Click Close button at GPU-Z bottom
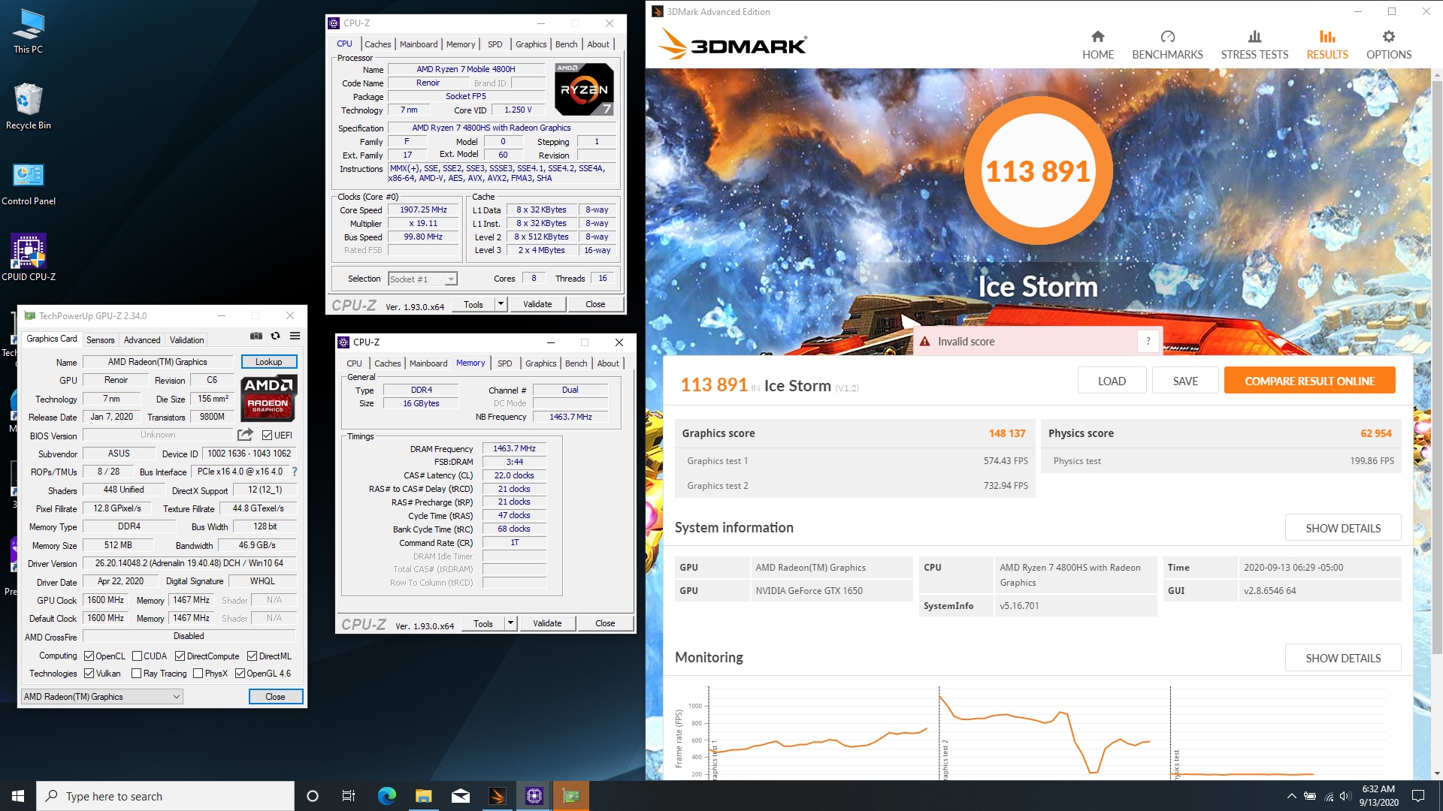The image size is (1443, 811). (275, 697)
